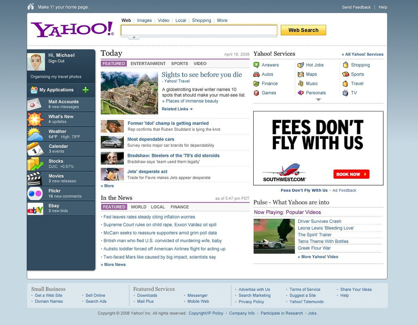
Task: Click the Games dice icon
Action: pos(256,93)
